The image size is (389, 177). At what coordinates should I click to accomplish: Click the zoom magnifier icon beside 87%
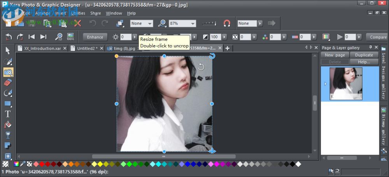[x=163, y=23]
